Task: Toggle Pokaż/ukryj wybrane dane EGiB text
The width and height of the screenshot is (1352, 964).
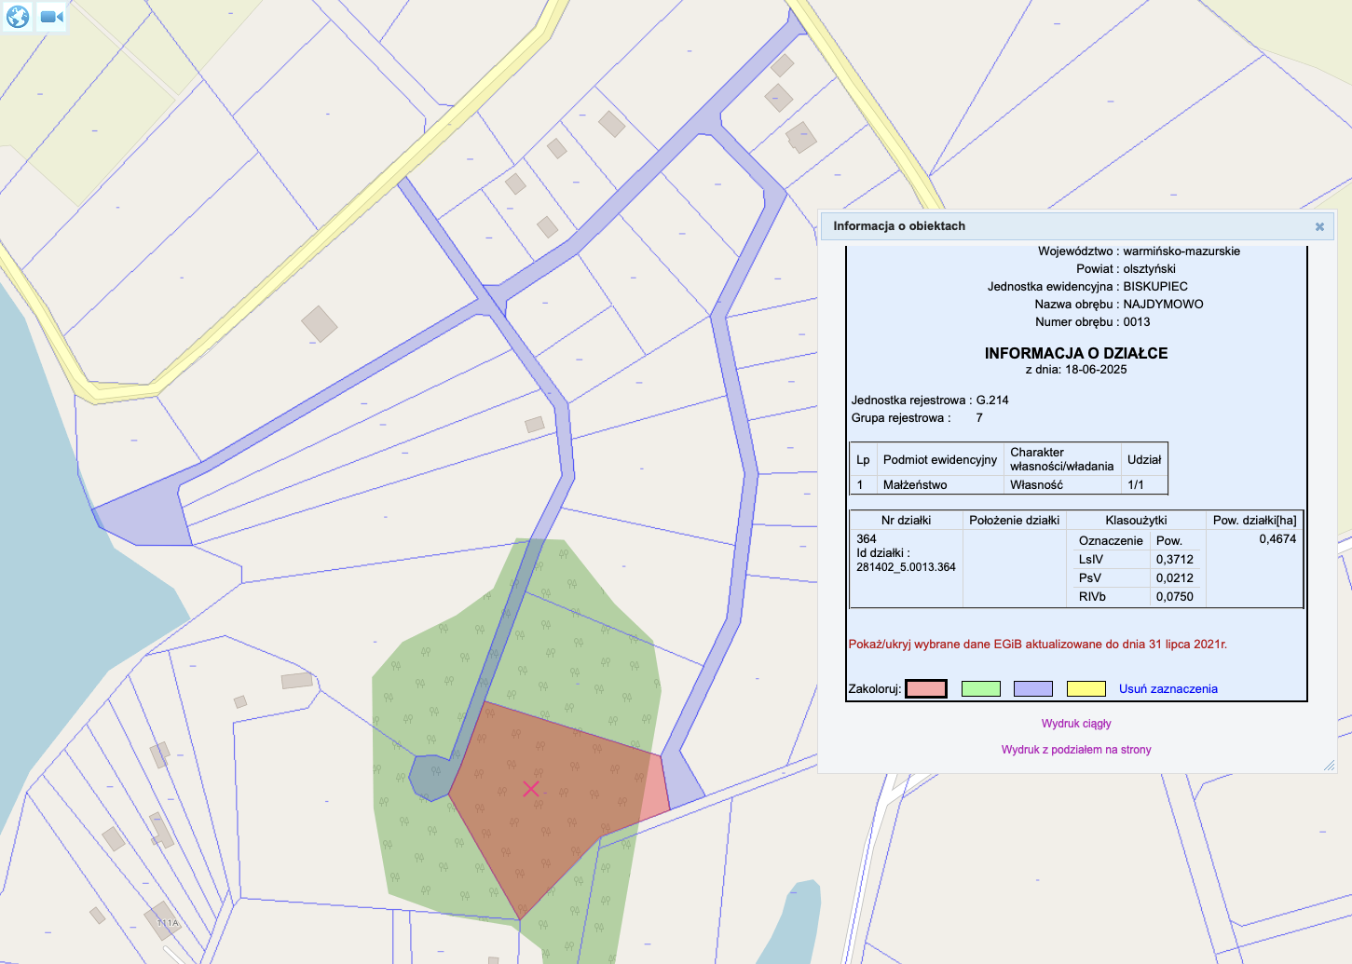Action: (x=1038, y=644)
